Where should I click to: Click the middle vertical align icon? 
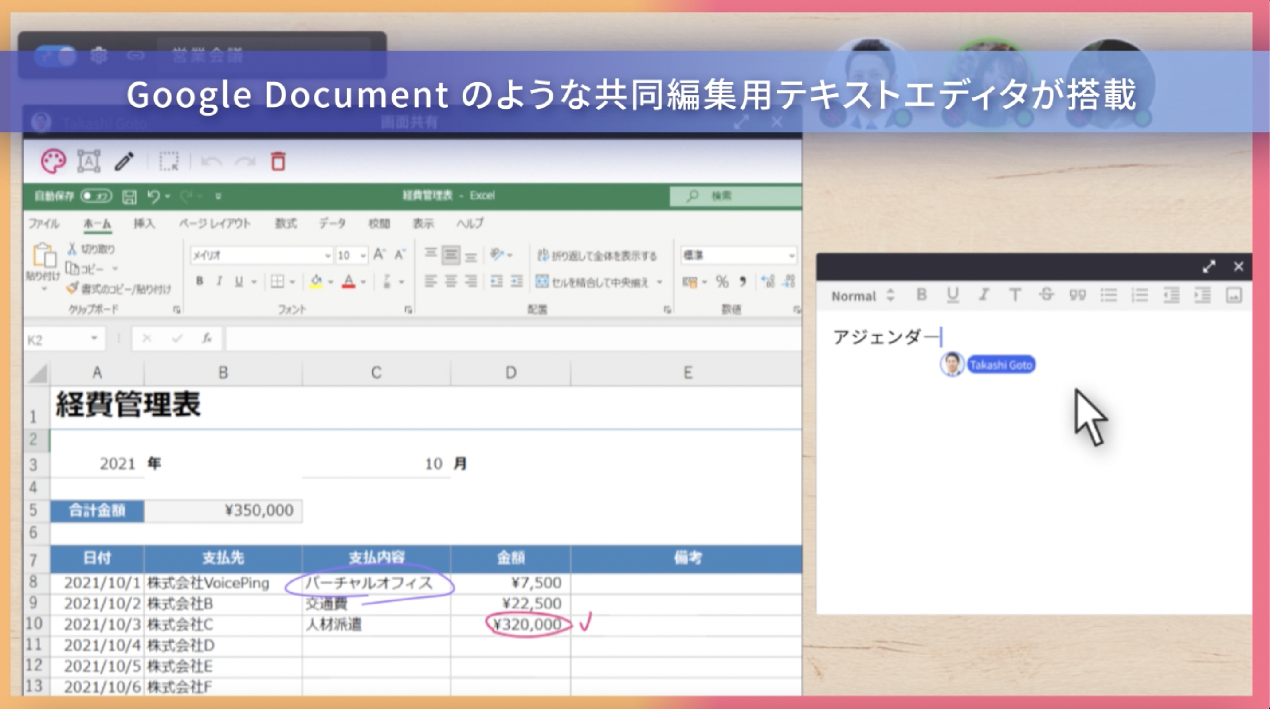click(x=451, y=255)
